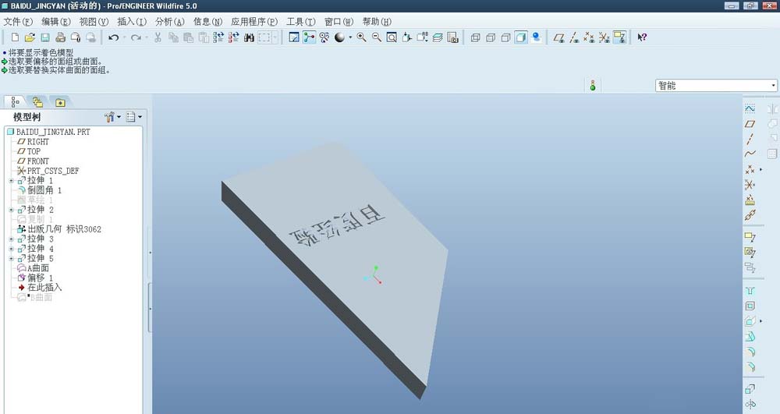The width and height of the screenshot is (780, 414).
Task: Expand the 拉伸 1 feature node
Action: pyautogui.click(x=11, y=180)
